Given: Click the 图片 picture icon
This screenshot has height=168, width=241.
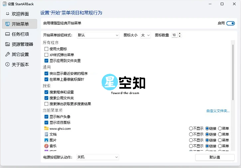Looking at the screenshot, I should [x=46, y=140].
